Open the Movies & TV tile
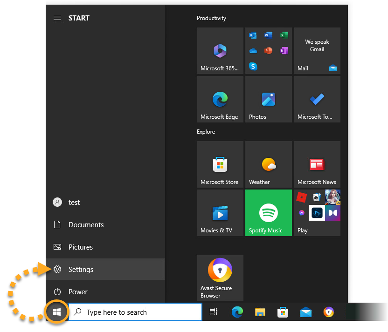Image resolution: width=388 pixels, height=332 pixels. [x=220, y=213]
